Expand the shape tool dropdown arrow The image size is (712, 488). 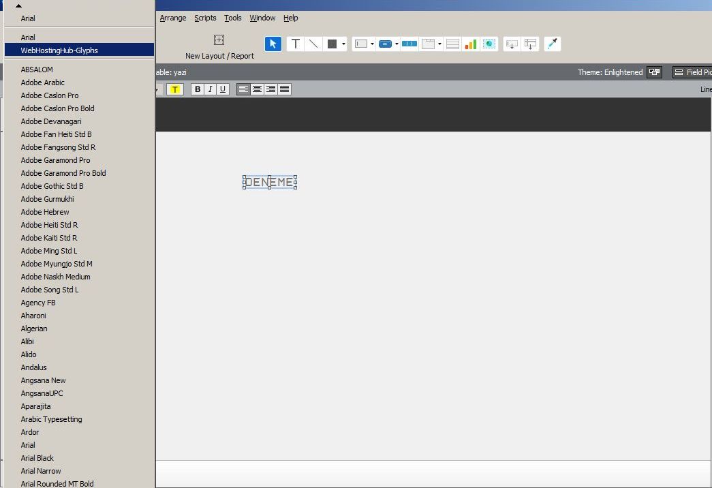tap(343, 44)
